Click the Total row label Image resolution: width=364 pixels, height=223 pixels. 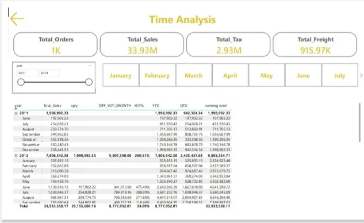24,206
